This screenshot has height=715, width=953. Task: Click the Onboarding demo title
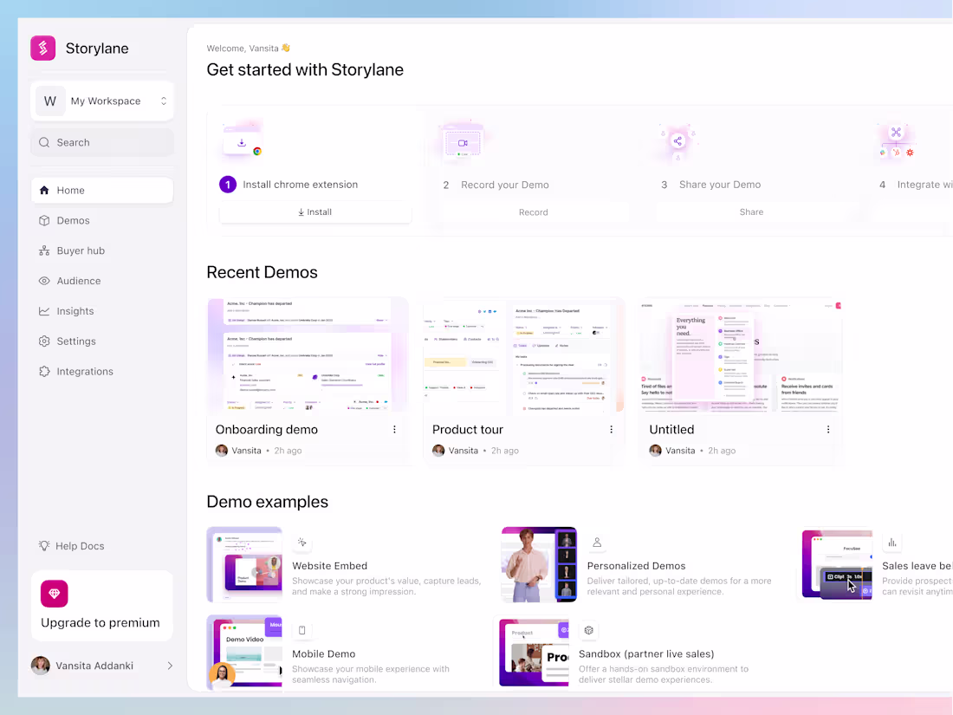pos(267,430)
